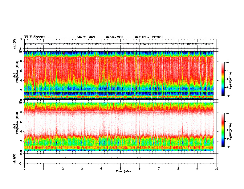Viewport: 244px width, 189px height.
Task: Click time axis tick label "4"
Action: (101, 169)
